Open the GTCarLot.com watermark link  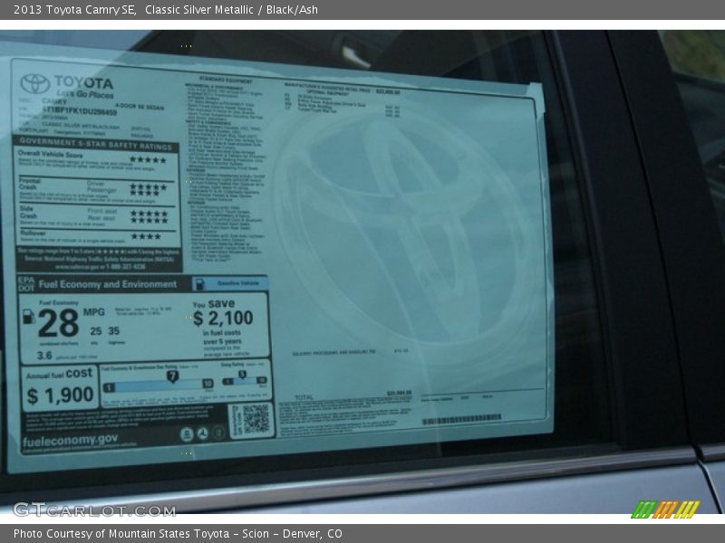[93, 510]
